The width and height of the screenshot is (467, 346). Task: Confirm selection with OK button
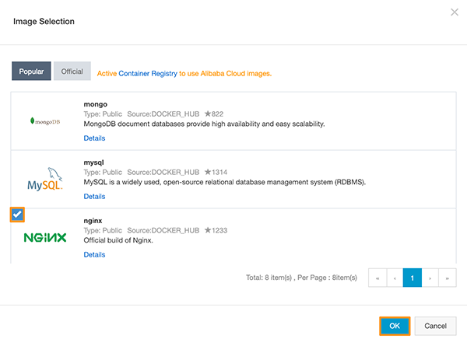395,326
